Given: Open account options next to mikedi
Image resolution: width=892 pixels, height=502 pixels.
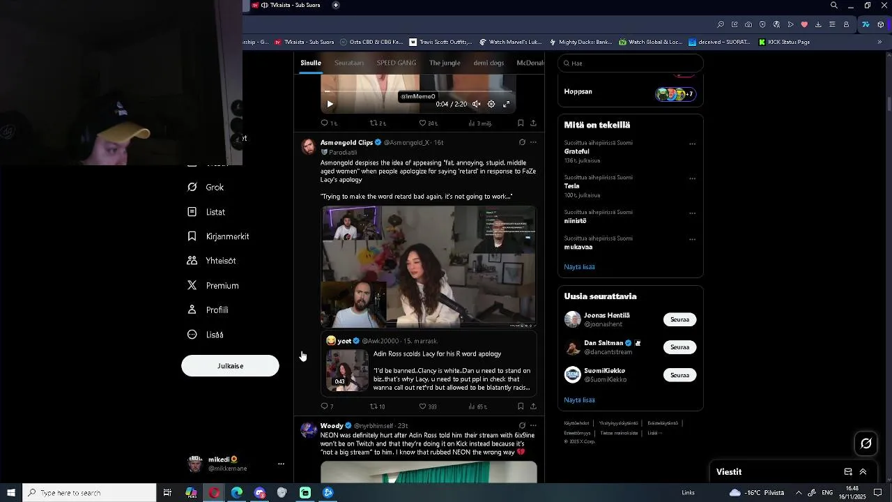Looking at the screenshot, I should (281, 464).
